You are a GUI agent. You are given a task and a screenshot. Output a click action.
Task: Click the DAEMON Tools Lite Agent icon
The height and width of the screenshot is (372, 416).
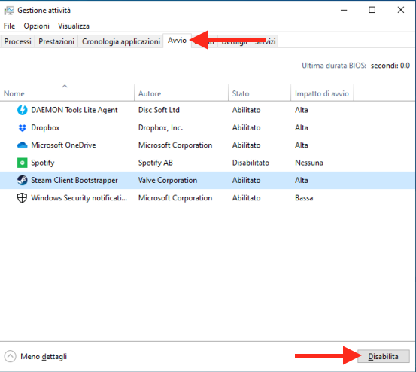pyautogui.click(x=23, y=110)
